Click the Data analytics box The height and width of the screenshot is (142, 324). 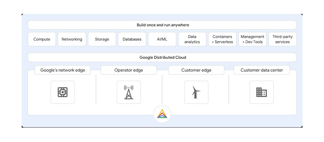192,39
